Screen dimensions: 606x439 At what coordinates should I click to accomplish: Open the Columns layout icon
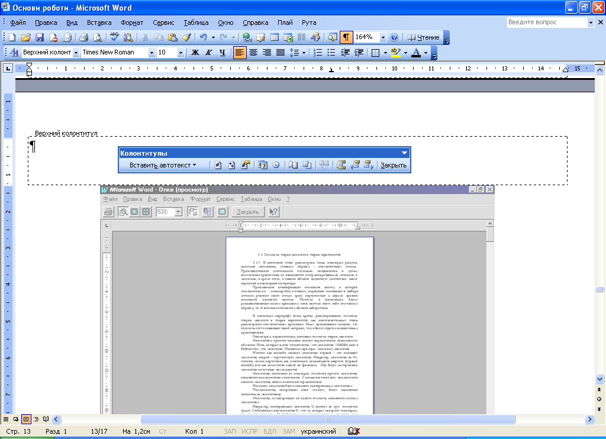[x=301, y=37]
